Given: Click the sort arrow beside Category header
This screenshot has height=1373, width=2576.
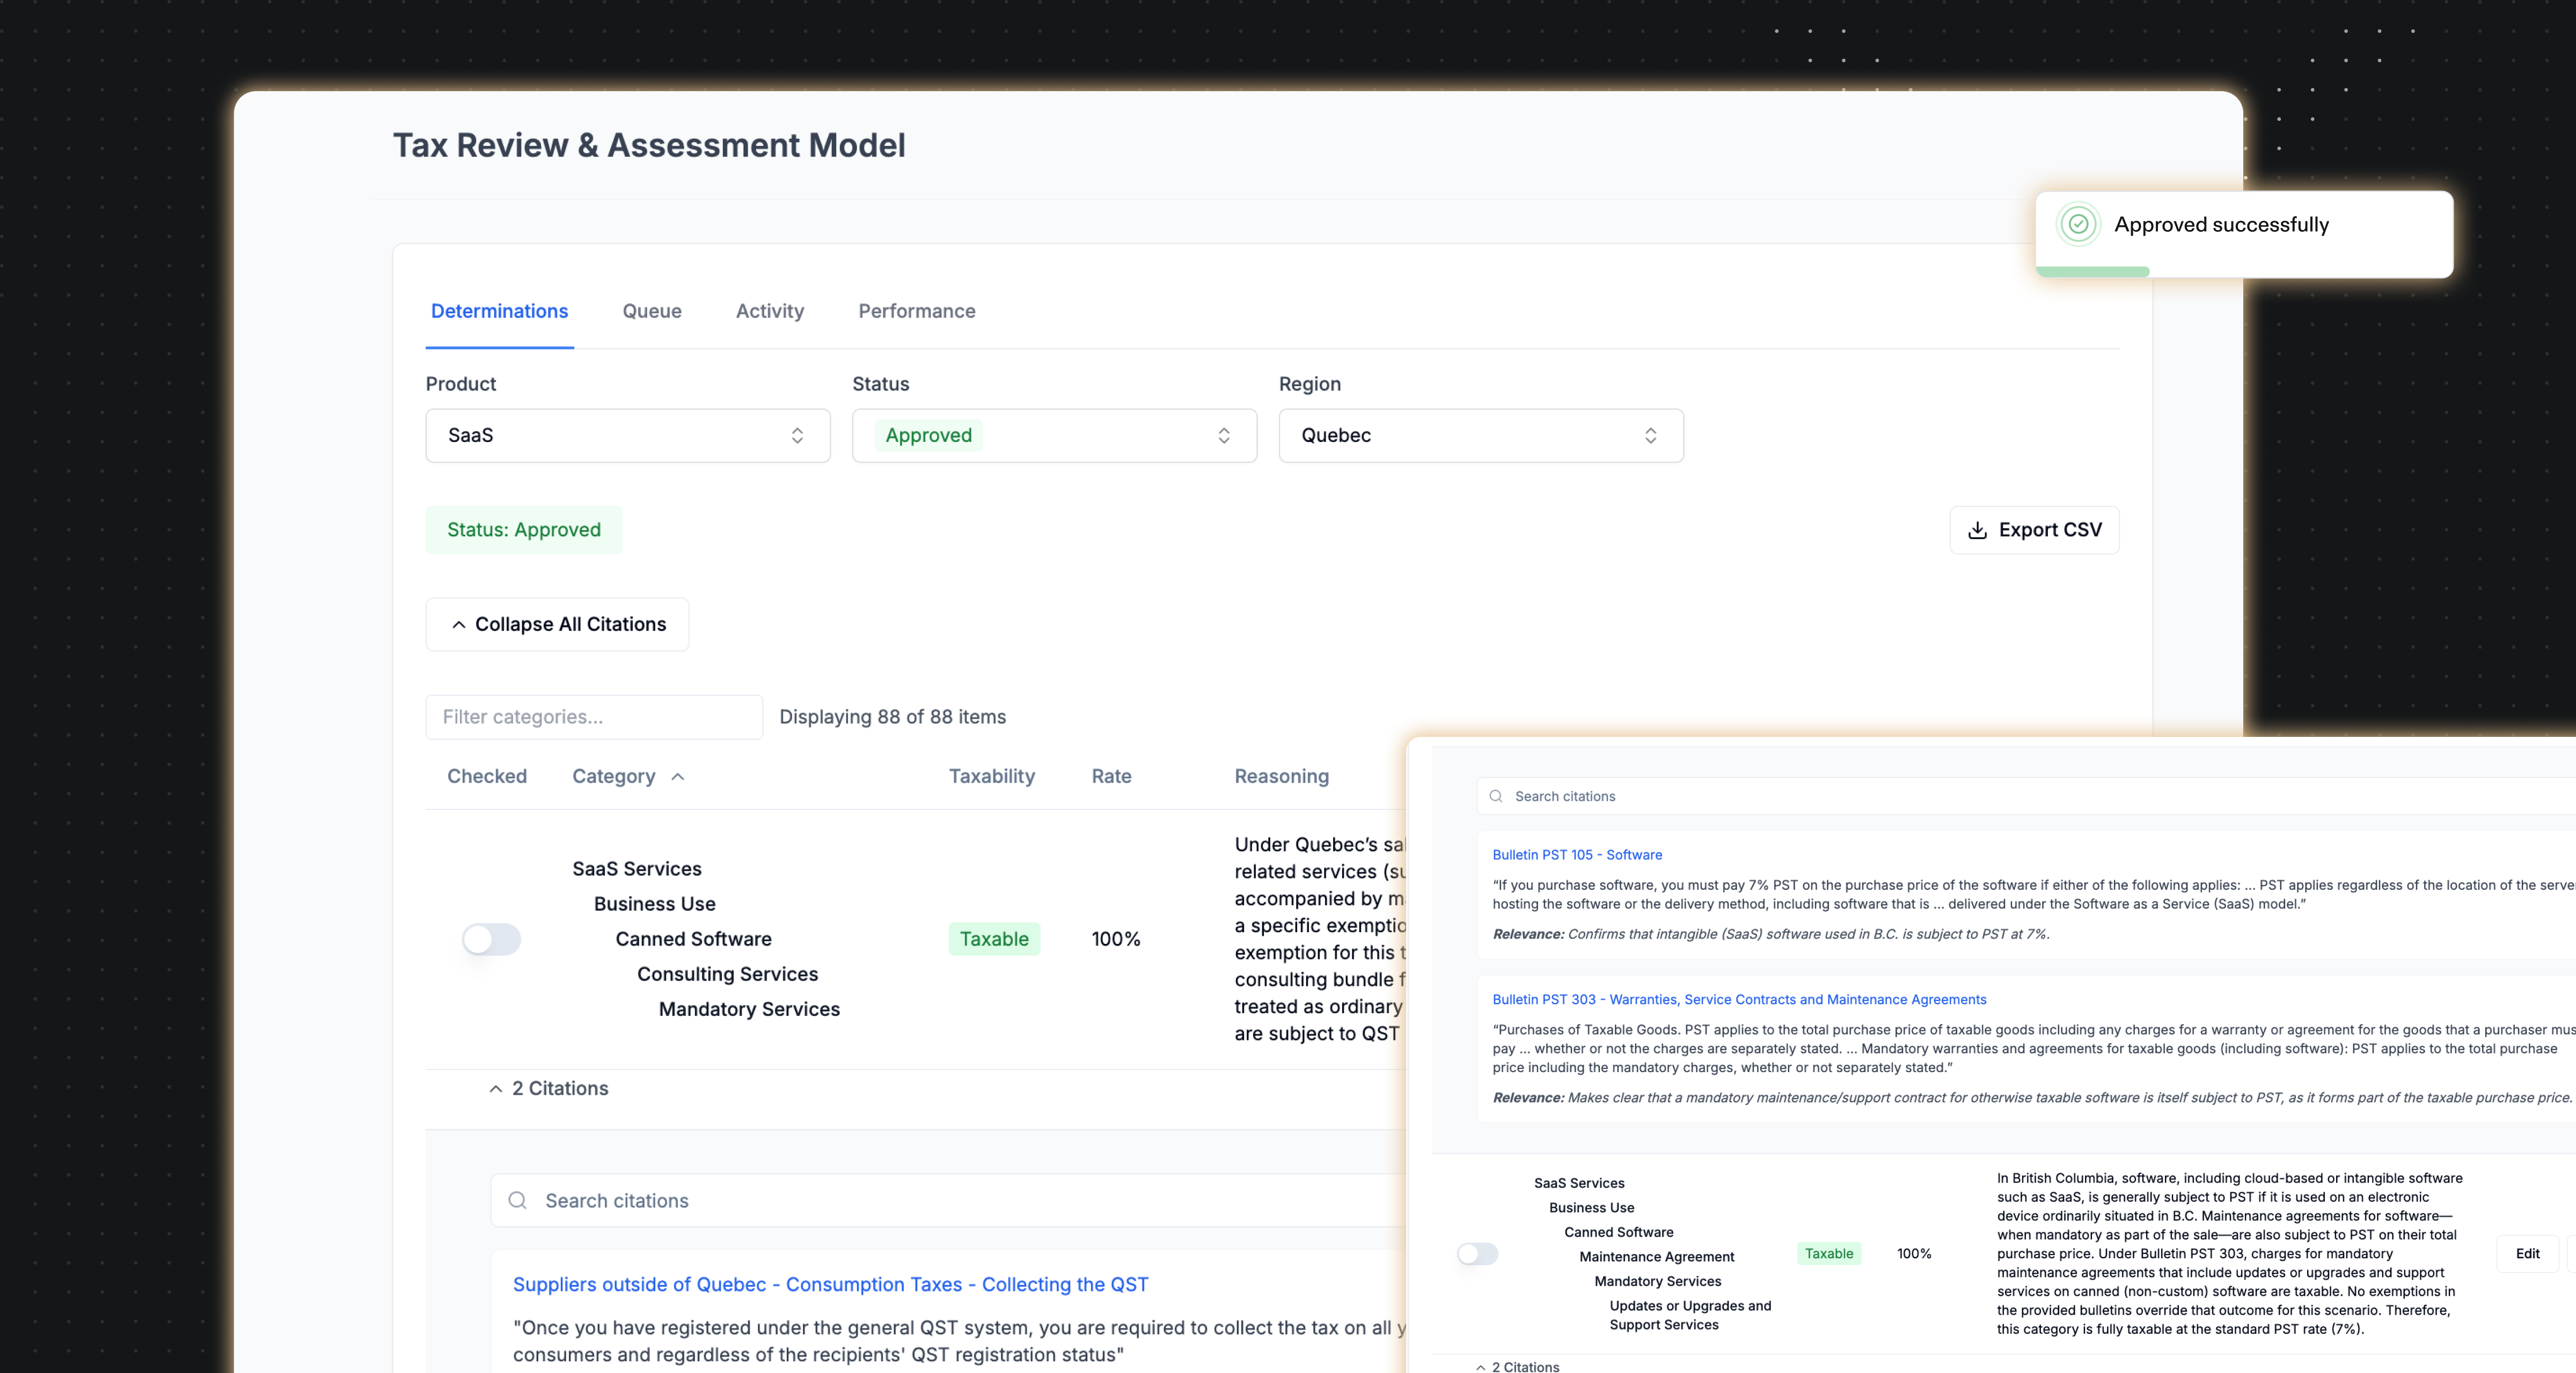Looking at the screenshot, I should click(678, 777).
